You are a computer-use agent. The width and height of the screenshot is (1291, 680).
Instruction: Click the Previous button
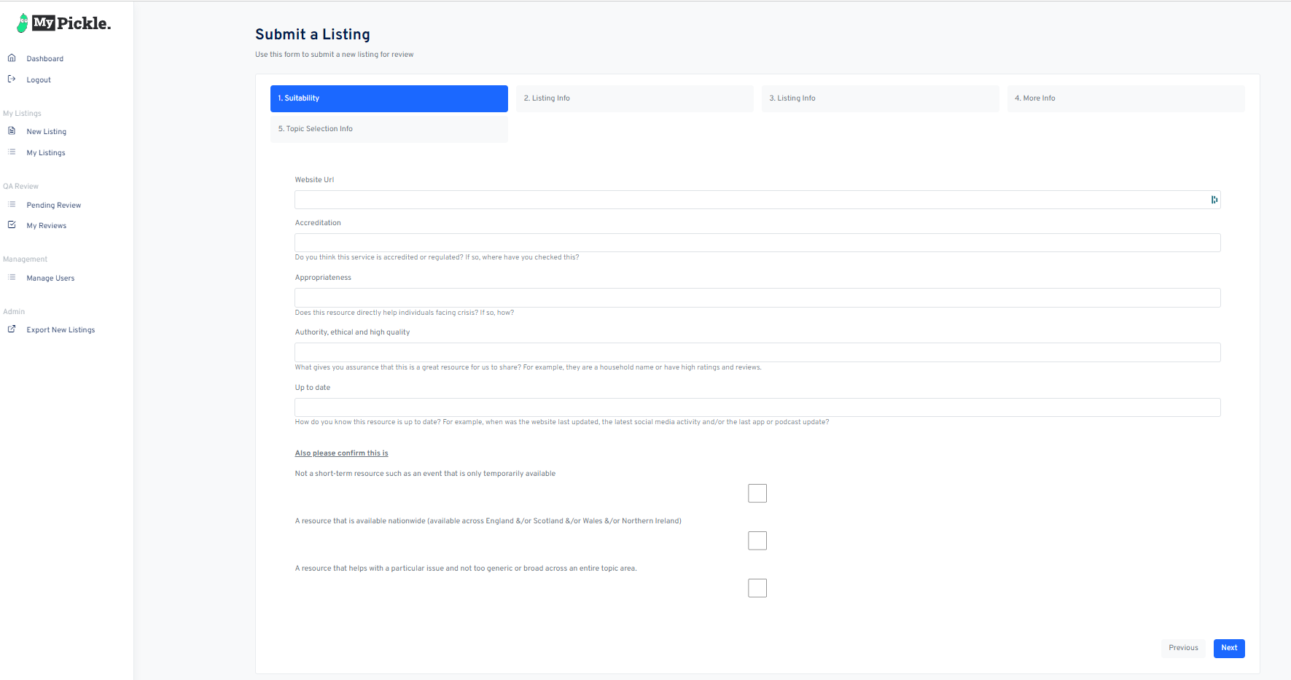[x=1183, y=648]
